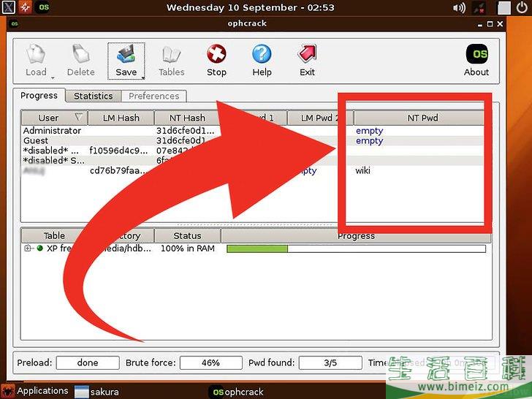Image resolution: width=532 pixels, height=399 pixels.
Task: Click the Delete toolbar icon
Action: coord(80,54)
